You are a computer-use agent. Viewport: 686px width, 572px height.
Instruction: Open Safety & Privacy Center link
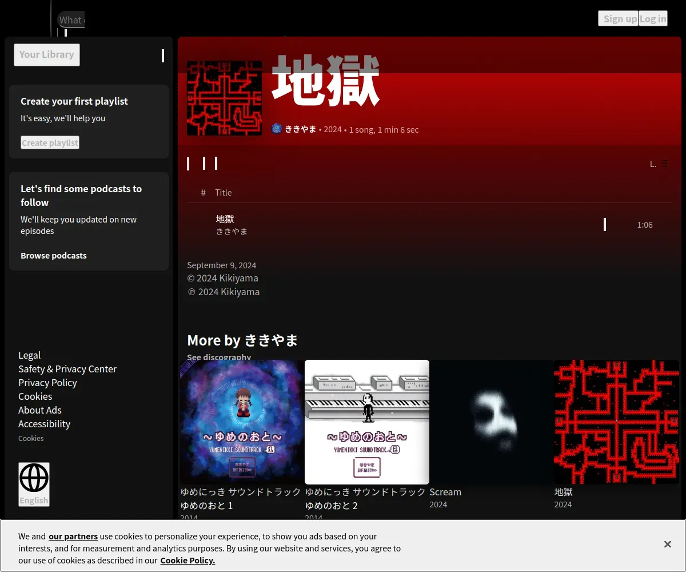(67, 369)
